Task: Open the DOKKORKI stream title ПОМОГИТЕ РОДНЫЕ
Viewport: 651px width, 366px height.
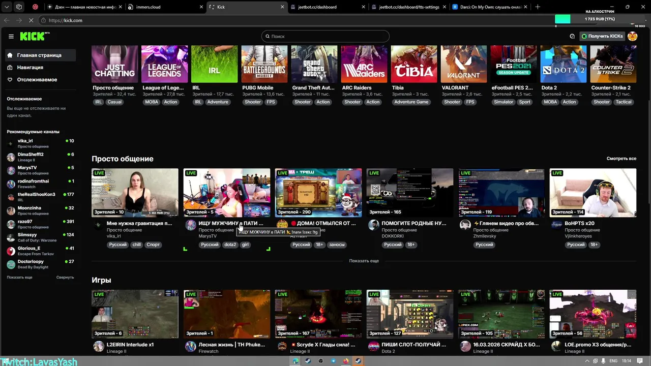Action: (x=413, y=223)
